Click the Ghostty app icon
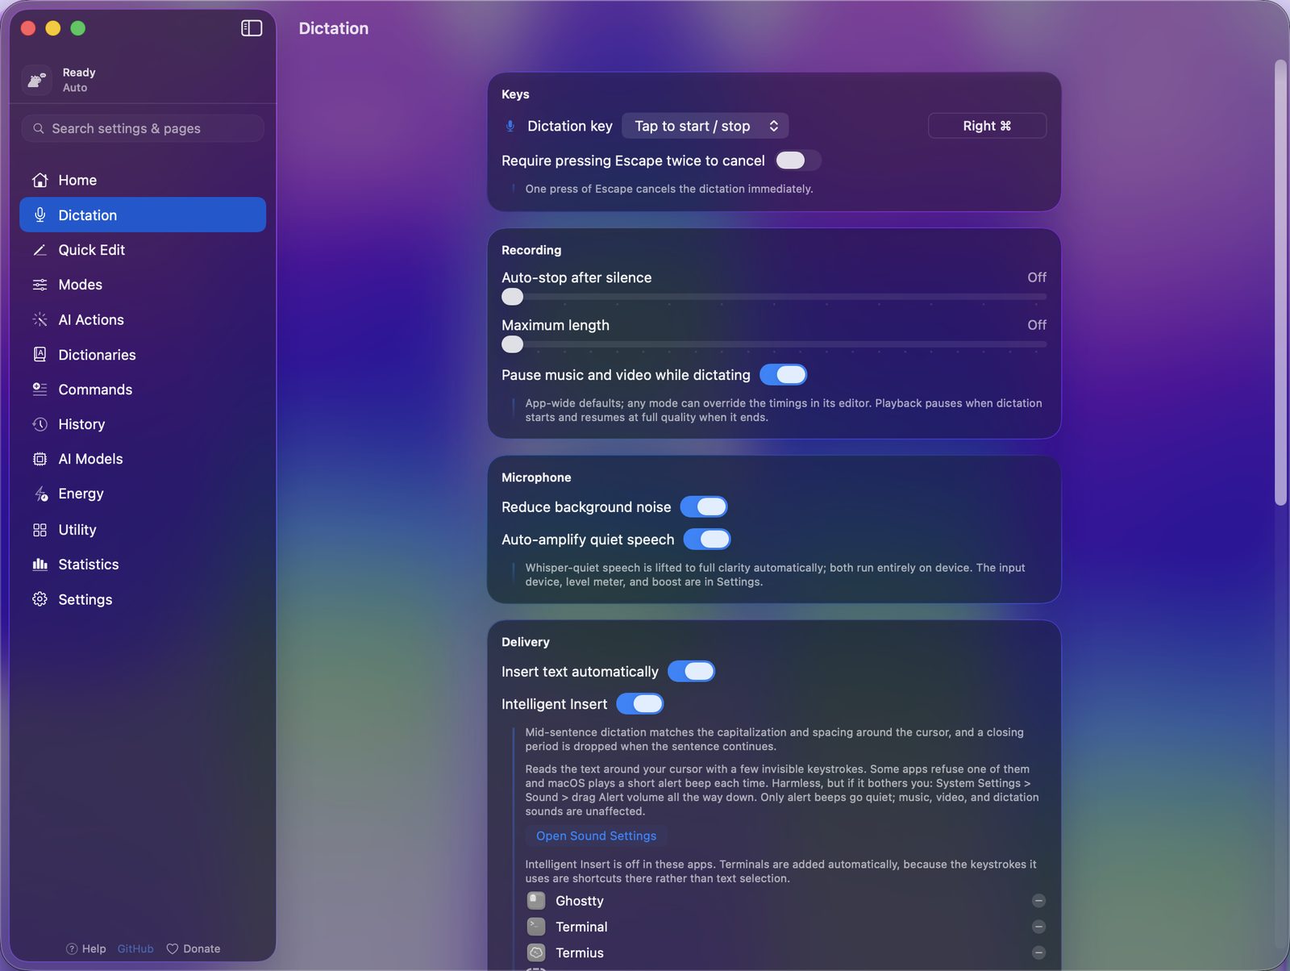Viewport: 1290px width, 971px height. pos(536,901)
